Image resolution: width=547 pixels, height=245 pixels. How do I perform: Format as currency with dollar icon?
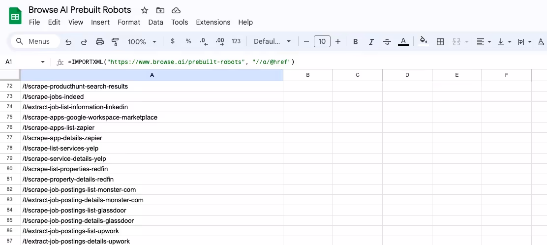(x=172, y=41)
